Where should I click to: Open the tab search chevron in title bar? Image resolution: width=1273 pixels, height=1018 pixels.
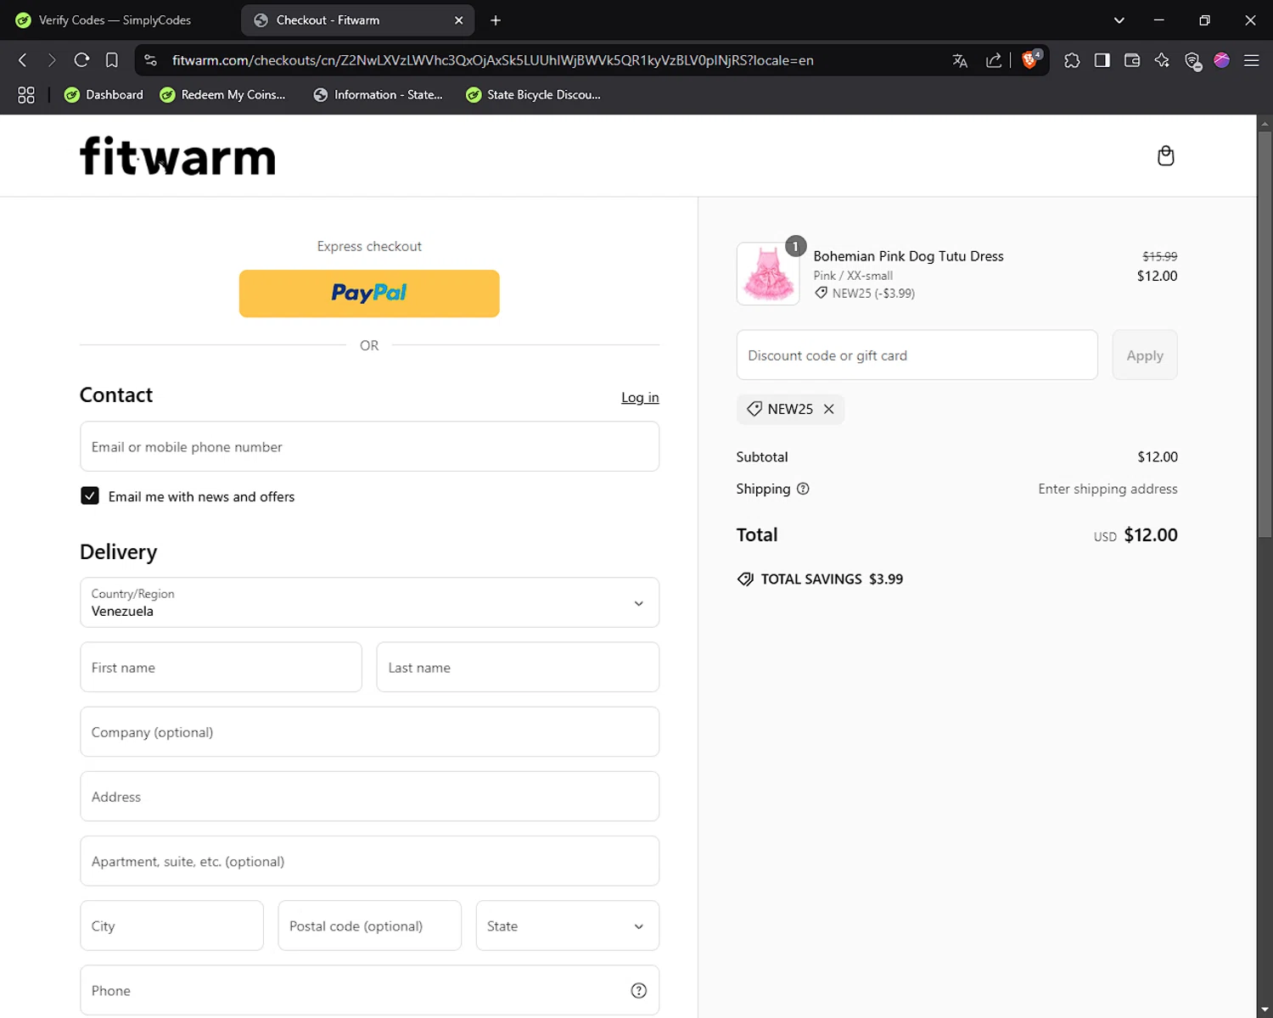click(1119, 20)
